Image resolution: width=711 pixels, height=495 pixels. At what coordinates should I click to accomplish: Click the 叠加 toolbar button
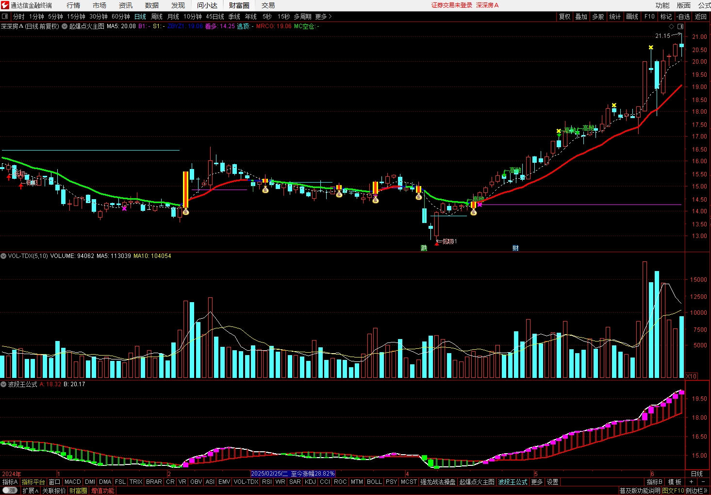click(x=581, y=17)
